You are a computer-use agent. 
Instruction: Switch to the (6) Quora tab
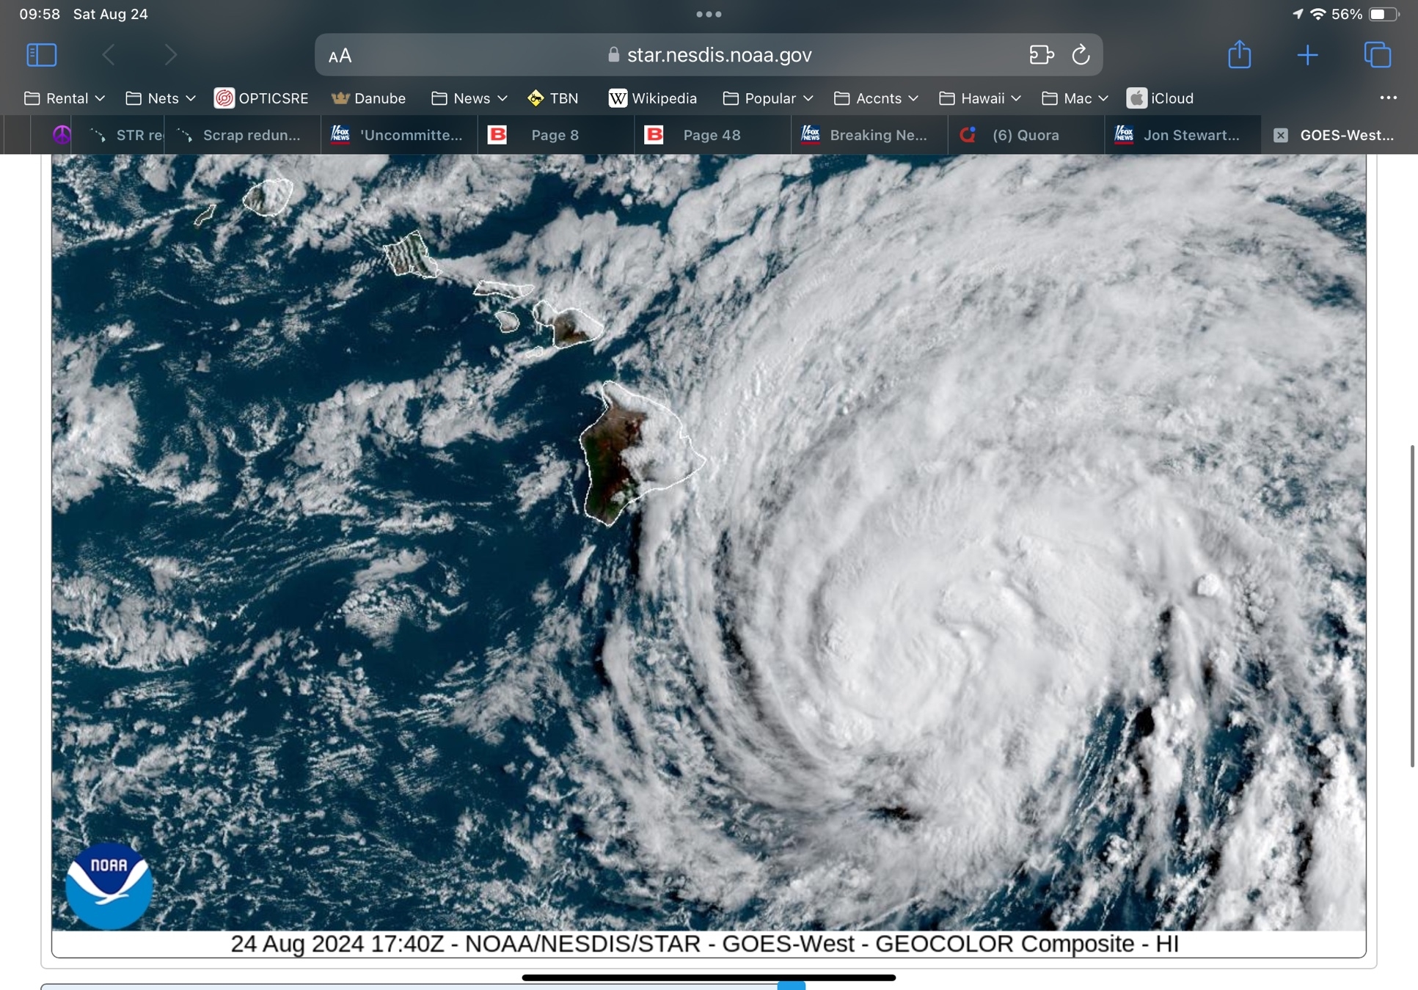[x=1025, y=135]
